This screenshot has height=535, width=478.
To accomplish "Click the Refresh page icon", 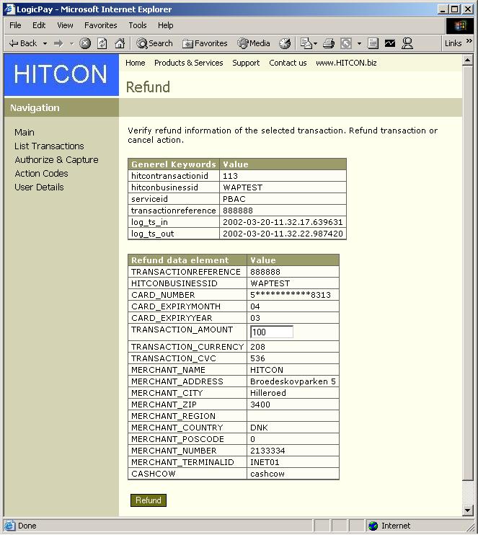I will pos(102,43).
